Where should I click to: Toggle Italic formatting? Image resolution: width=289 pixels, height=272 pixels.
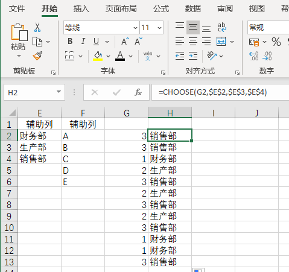coord(83,42)
